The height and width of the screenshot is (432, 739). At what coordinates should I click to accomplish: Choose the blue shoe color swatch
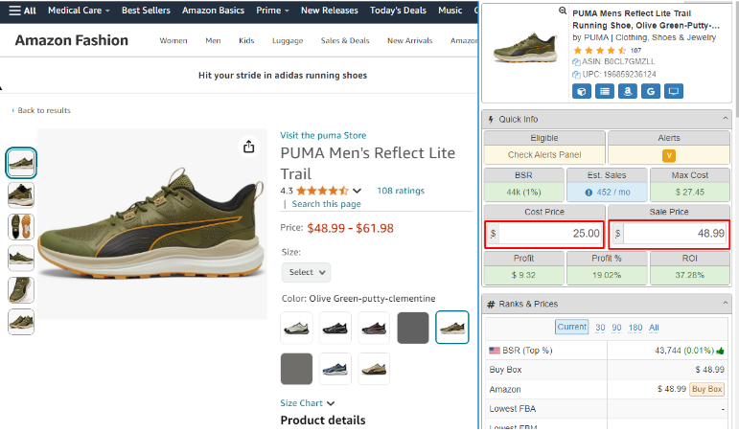tap(335, 369)
